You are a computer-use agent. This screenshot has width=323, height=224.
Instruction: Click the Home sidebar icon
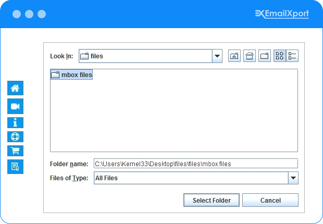coord(15,88)
